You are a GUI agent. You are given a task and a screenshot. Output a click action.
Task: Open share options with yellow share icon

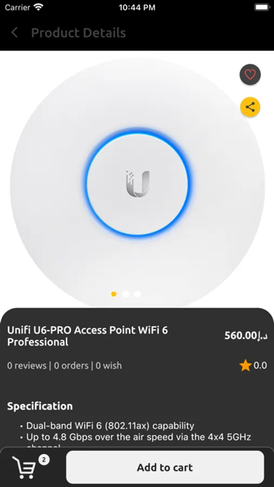pyautogui.click(x=250, y=107)
